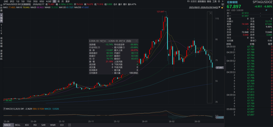Screen dimensions: 273x127
Task: Click the 67.897 current price axis marker
Action: [x=219, y=68]
